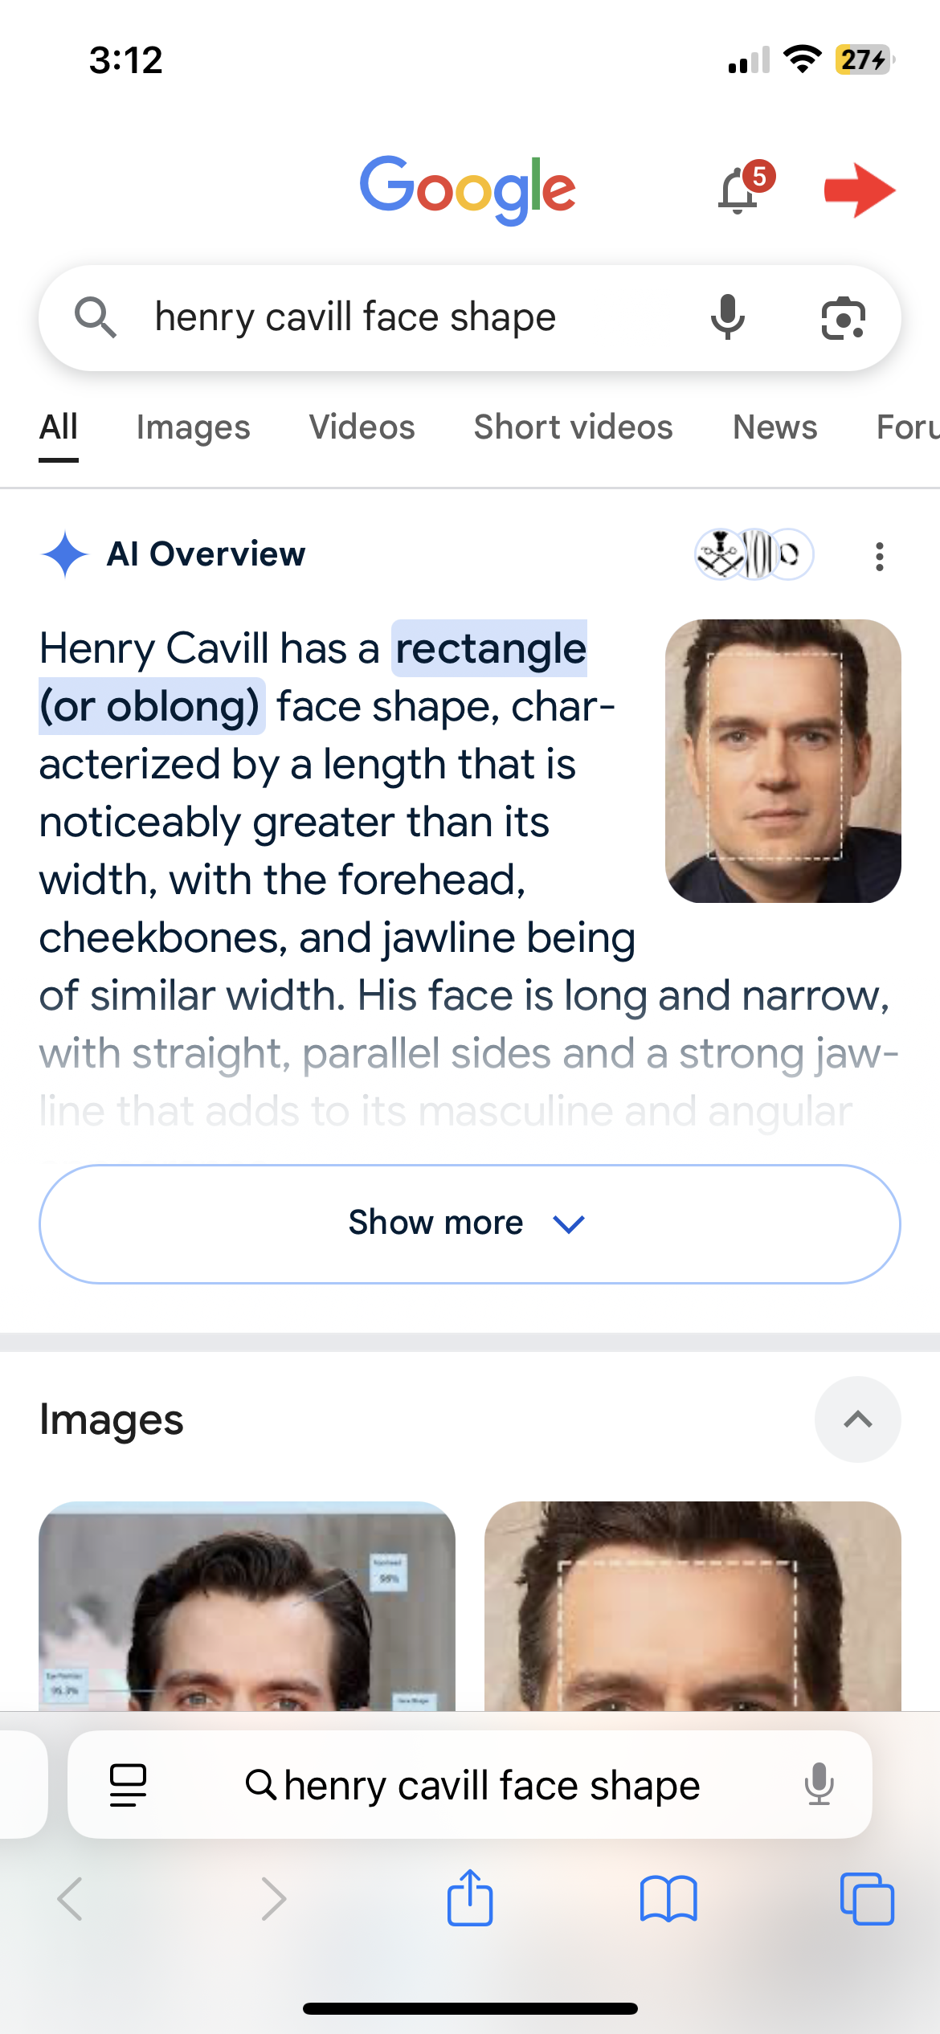Image resolution: width=940 pixels, height=2034 pixels.
Task: Open AI Overview three-dot options menu
Action: (x=880, y=556)
